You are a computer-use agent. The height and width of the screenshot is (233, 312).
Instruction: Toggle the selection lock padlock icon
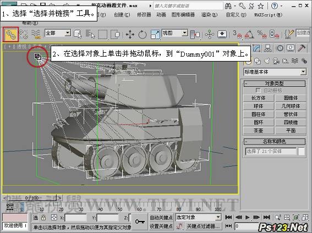coord(43,218)
